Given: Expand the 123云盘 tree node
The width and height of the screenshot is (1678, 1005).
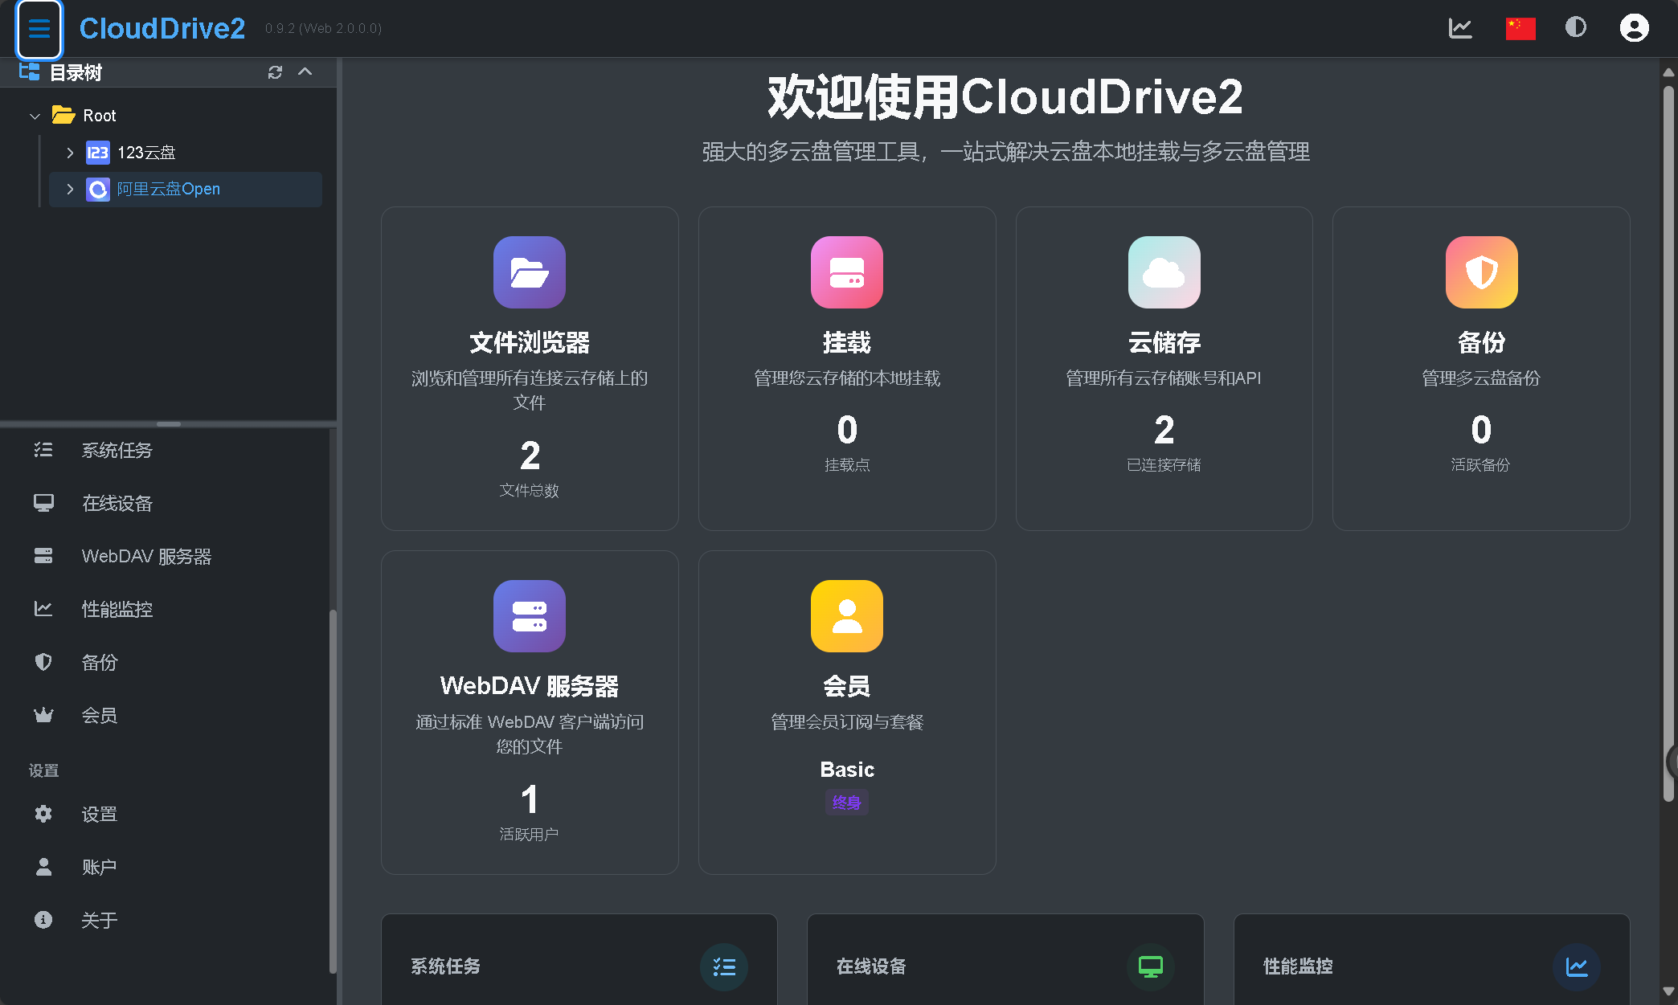Looking at the screenshot, I should tap(70, 153).
